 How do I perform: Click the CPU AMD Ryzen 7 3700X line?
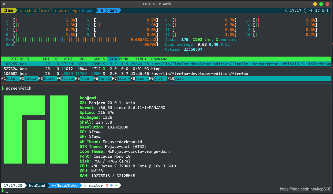coord(128,166)
